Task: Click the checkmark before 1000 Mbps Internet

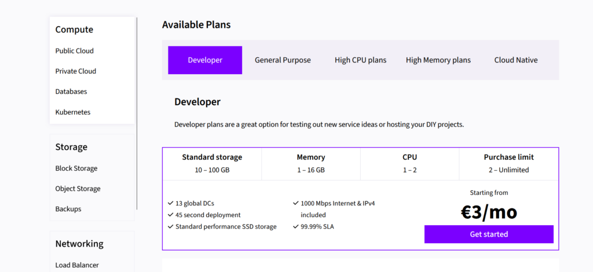Action: point(296,204)
